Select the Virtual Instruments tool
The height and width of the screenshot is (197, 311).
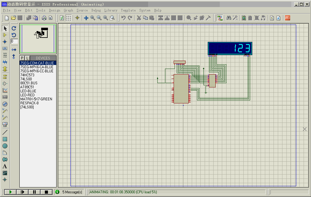point(5,125)
